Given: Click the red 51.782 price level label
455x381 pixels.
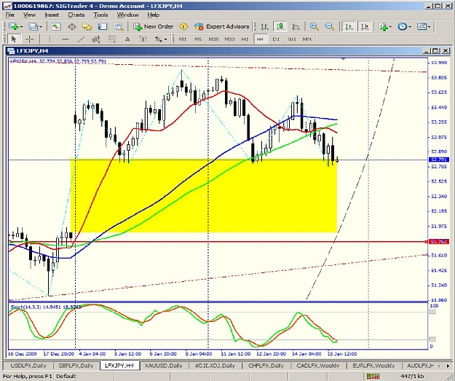Looking at the screenshot, I should click(439, 242).
